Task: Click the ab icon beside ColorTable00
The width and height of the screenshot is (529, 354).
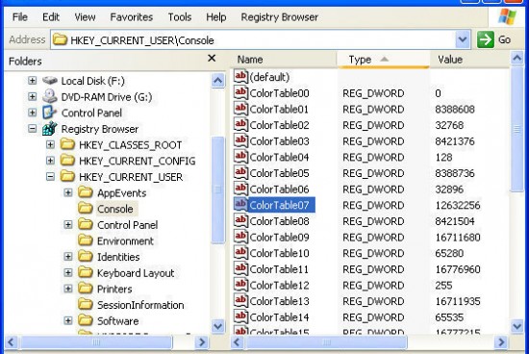Action: pyautogui.click(x=240, y=92)
